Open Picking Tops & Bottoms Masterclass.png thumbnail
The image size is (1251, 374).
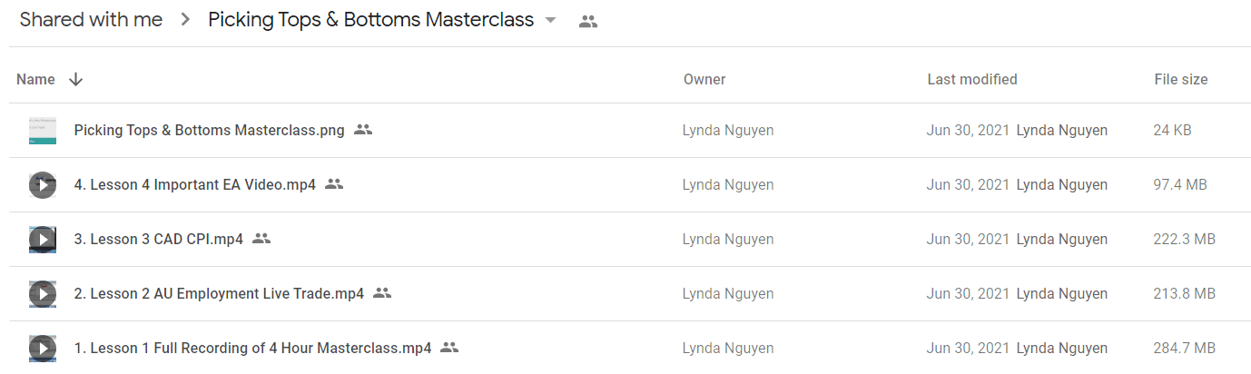(x=42, y=131)
